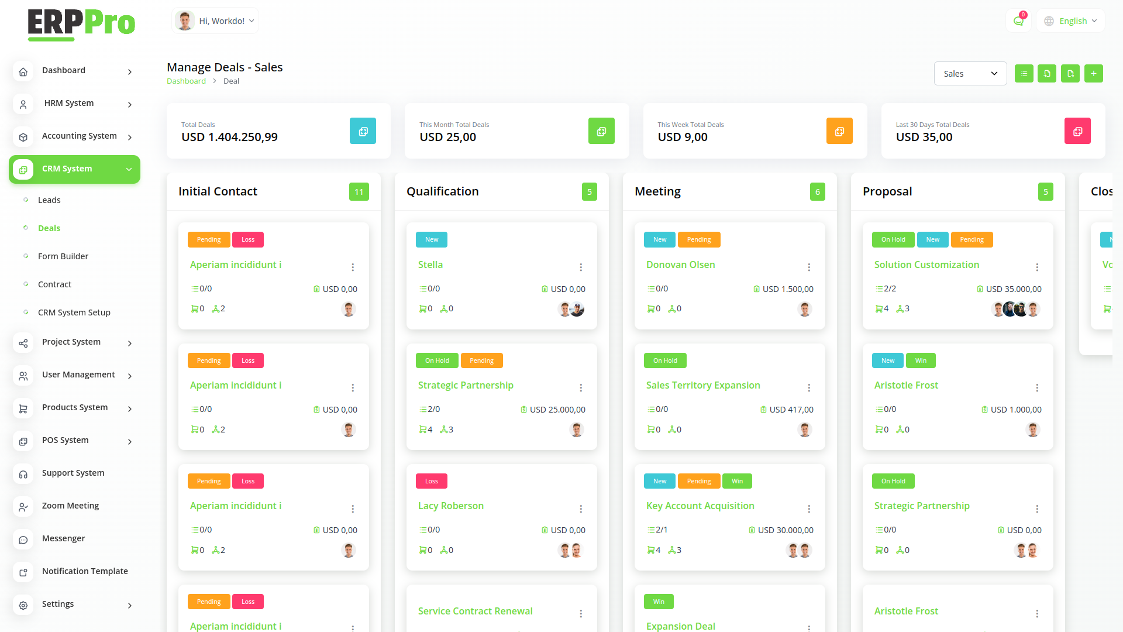Select the Meeting count badge 6
The width and height of the screenshot is (1123, 632).
pyautogui.click(x=818, y=192)
